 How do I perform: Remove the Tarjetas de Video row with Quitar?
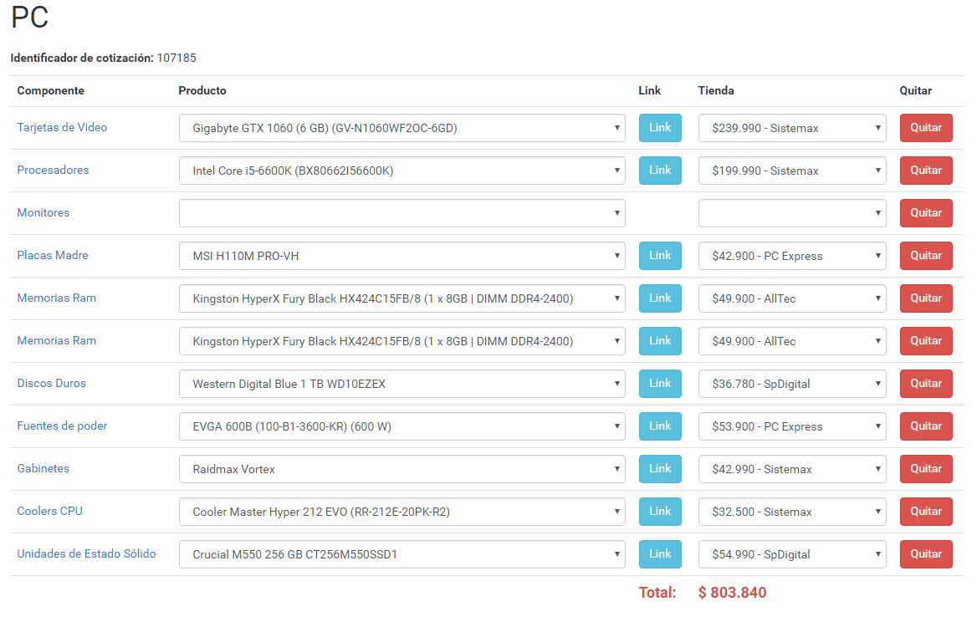(x=926, y=128)
